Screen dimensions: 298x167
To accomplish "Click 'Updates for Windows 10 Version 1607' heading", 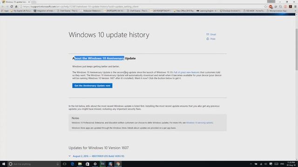I will (99, 148).
